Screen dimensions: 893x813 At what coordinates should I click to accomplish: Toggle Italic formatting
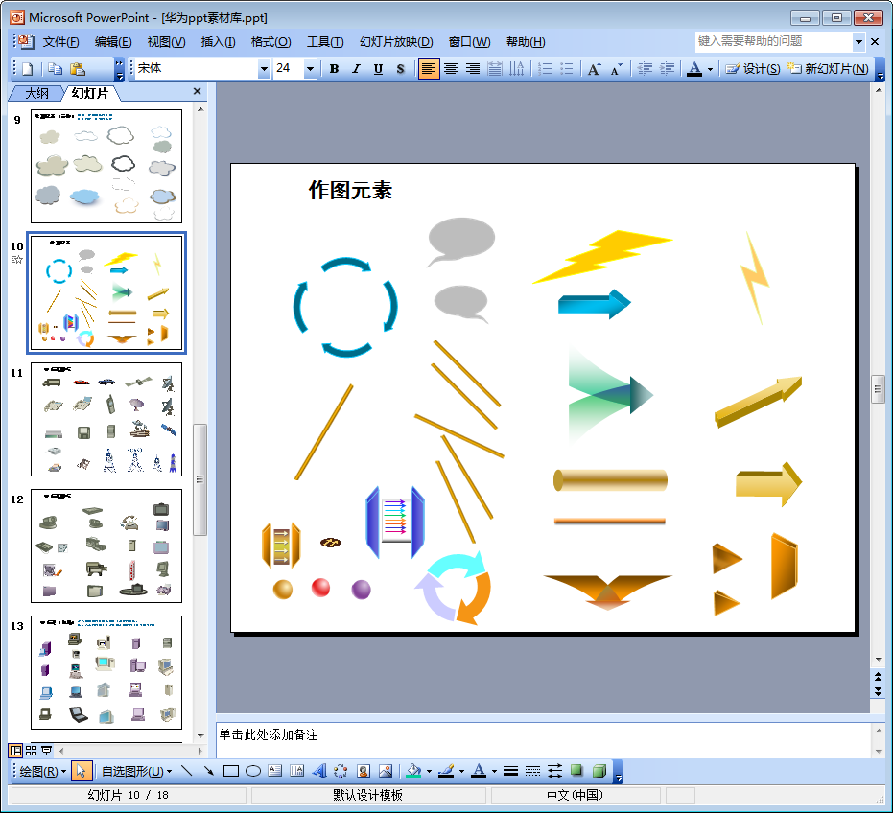356,69
